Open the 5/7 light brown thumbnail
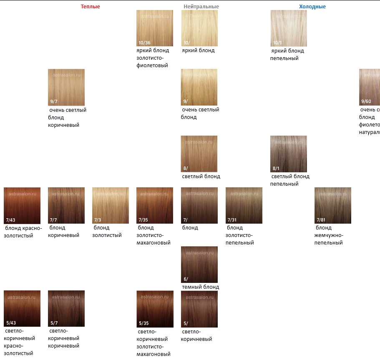This screenshot has width=380, height=358. click(x=66, y=309)
